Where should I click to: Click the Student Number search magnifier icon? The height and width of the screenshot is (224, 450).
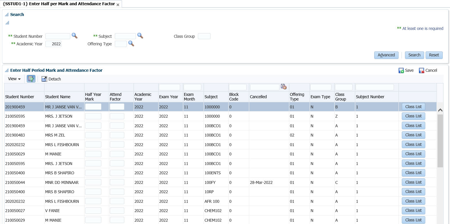75,36
